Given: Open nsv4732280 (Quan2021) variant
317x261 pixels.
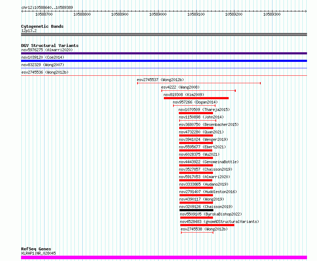Looking at the screenshot, I should coord(201,132).
